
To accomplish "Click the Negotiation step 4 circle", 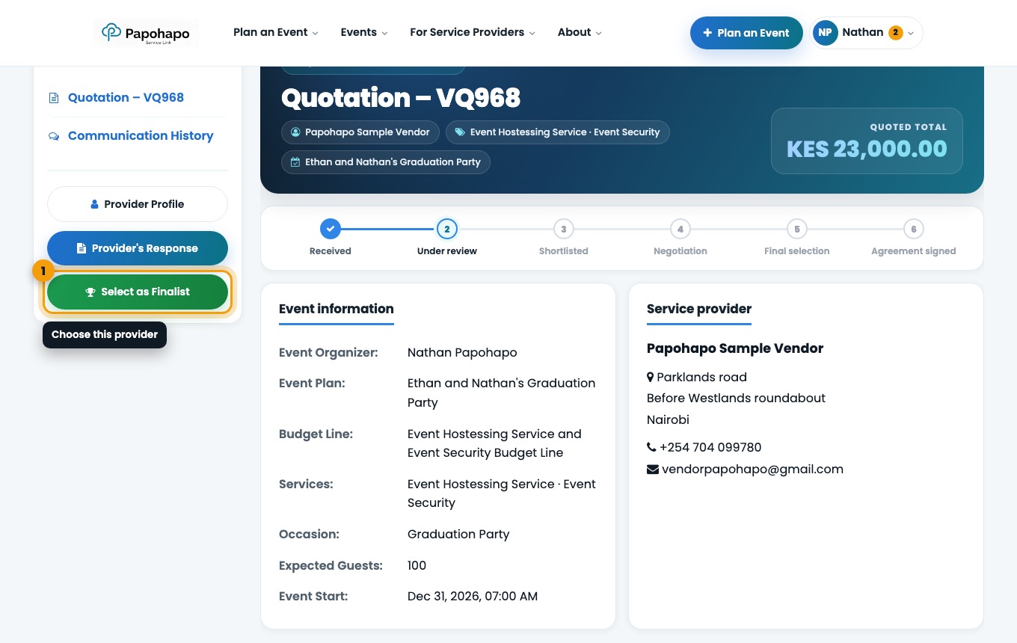I will coord(680,229).
